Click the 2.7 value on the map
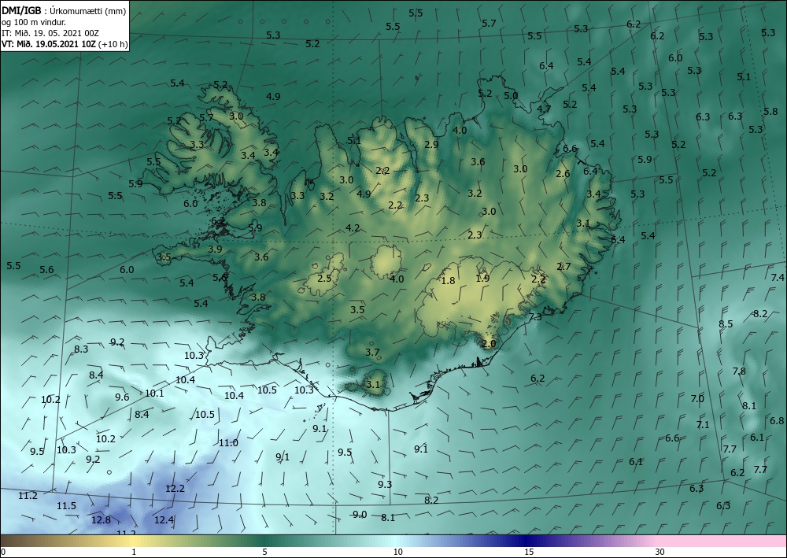This screenshot has width=787, height=558. tap(563, 267)
